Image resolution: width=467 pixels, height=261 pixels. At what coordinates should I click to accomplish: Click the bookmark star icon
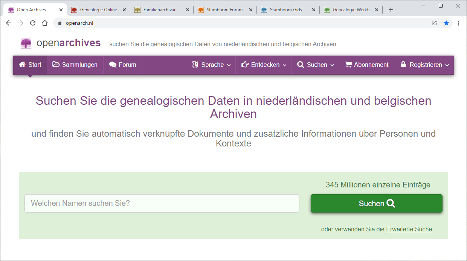click(446, 23)
